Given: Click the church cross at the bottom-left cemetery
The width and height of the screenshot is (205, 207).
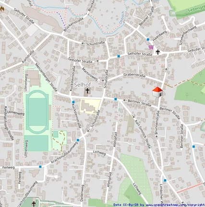Looking at the screenshot, I should click(x=34, y=204).
